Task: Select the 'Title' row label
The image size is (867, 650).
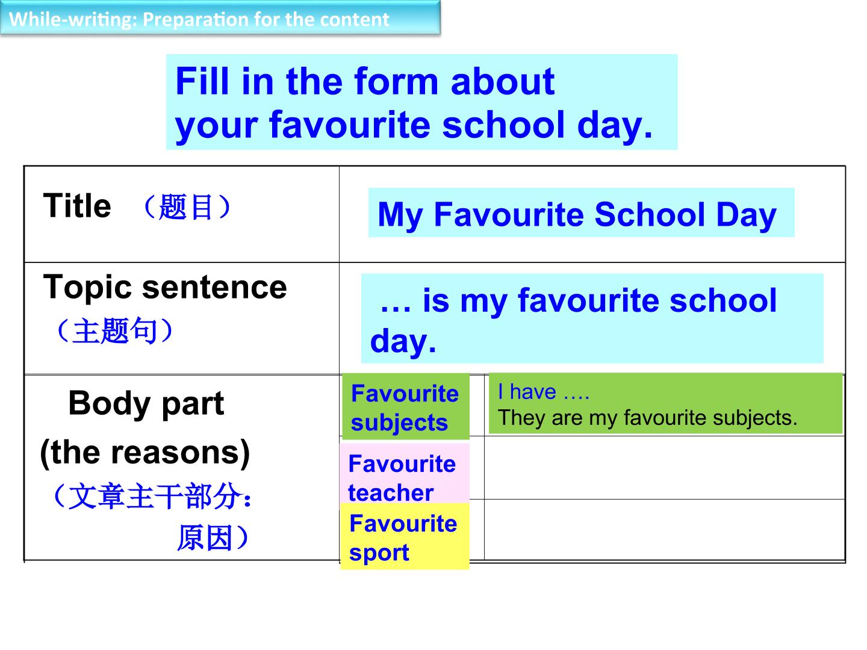Action: (x=77, y=206)
